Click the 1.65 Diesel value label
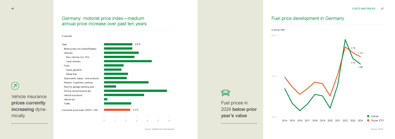Screen dimensions: 395x139 [x=361, y=67]
